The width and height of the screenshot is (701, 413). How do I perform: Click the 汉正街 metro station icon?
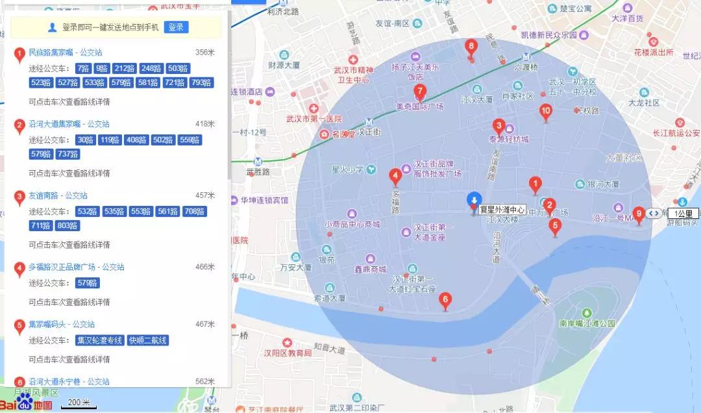[x=369, y=122]
